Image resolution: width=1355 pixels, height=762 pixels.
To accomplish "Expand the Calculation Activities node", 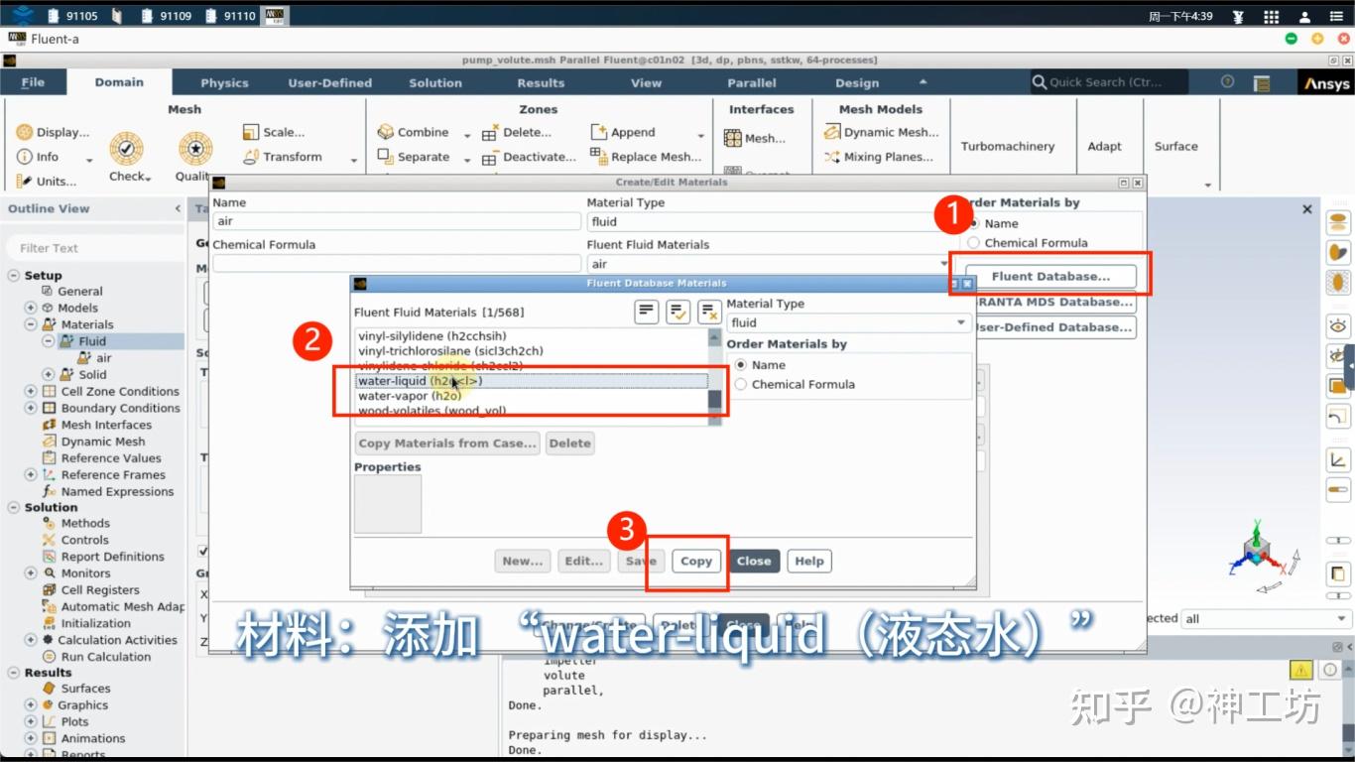I will [31, 640].
